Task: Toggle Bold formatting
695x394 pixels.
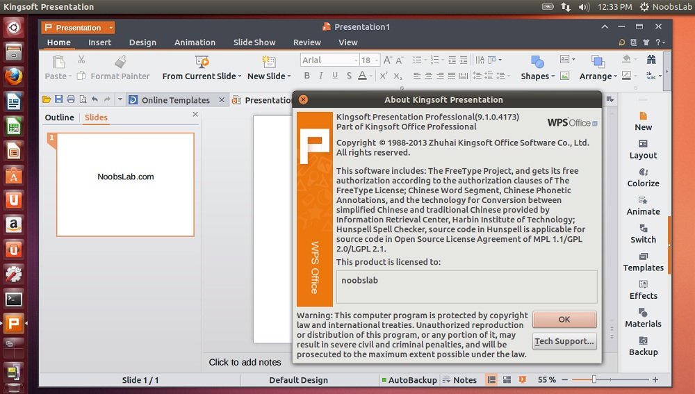Action: coord(306,76)
